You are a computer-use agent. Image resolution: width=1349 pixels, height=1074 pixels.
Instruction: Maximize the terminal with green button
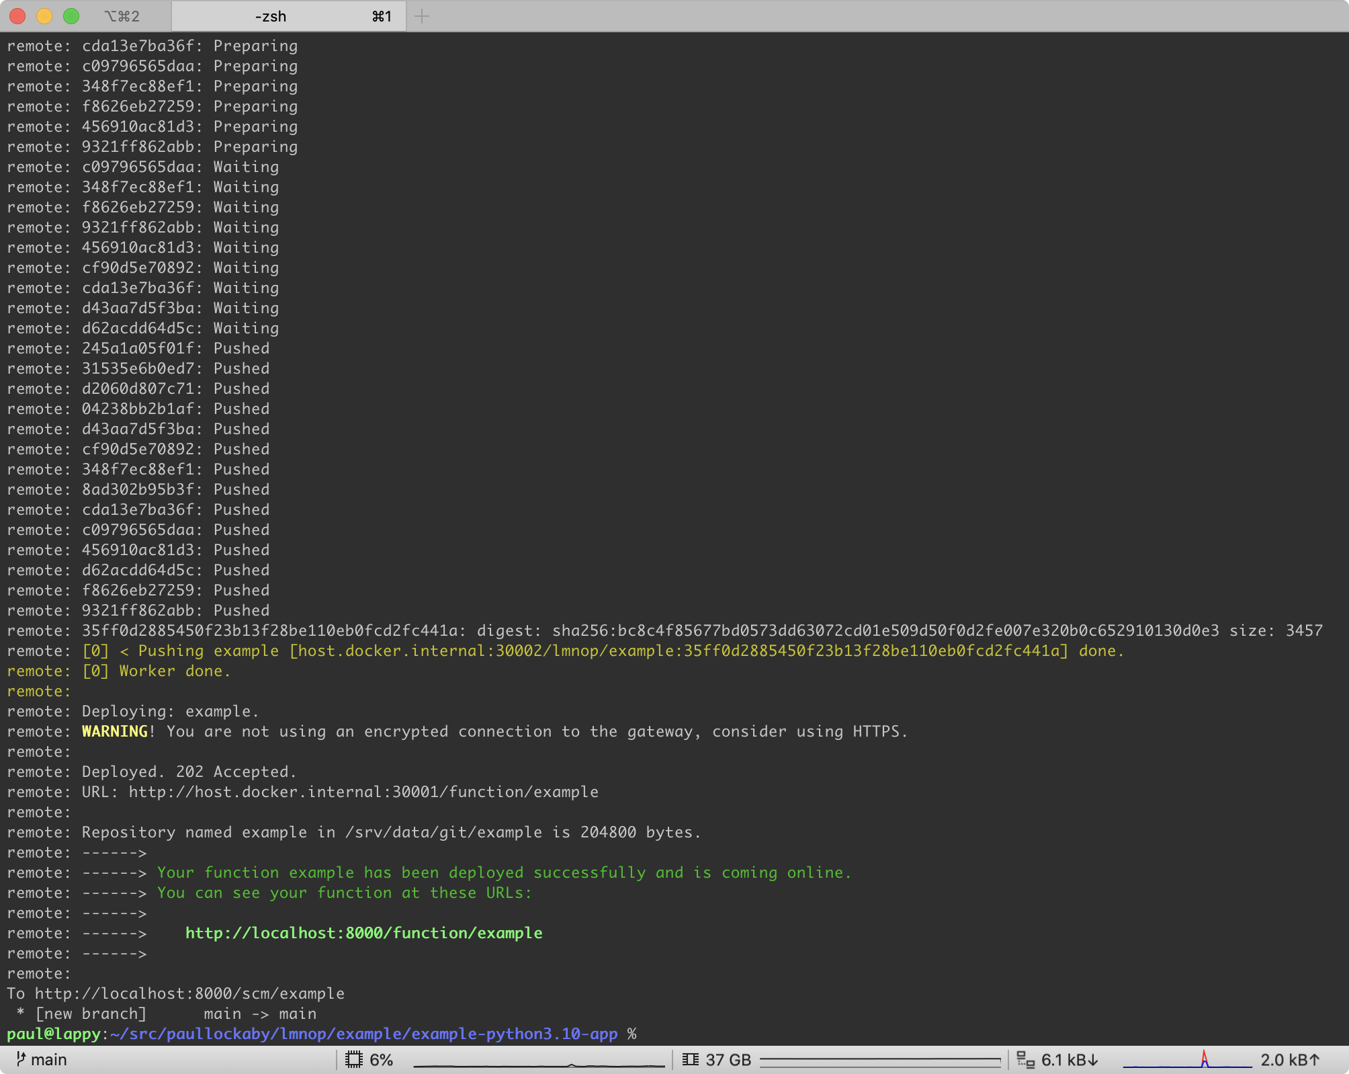coord(71,16)
